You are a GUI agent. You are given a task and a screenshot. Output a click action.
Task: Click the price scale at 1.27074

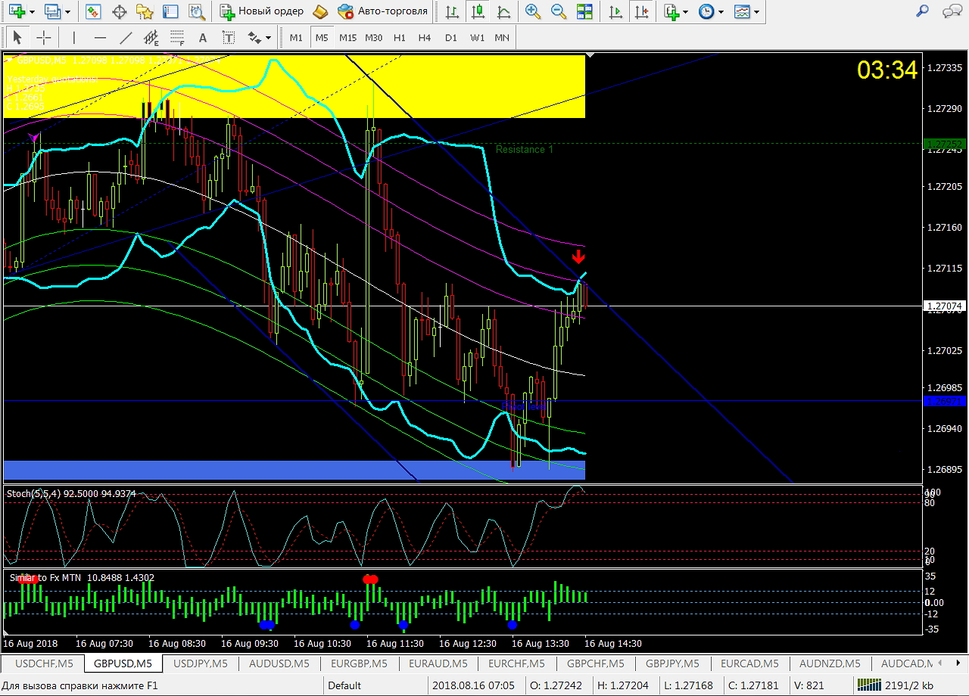[946, 306]
